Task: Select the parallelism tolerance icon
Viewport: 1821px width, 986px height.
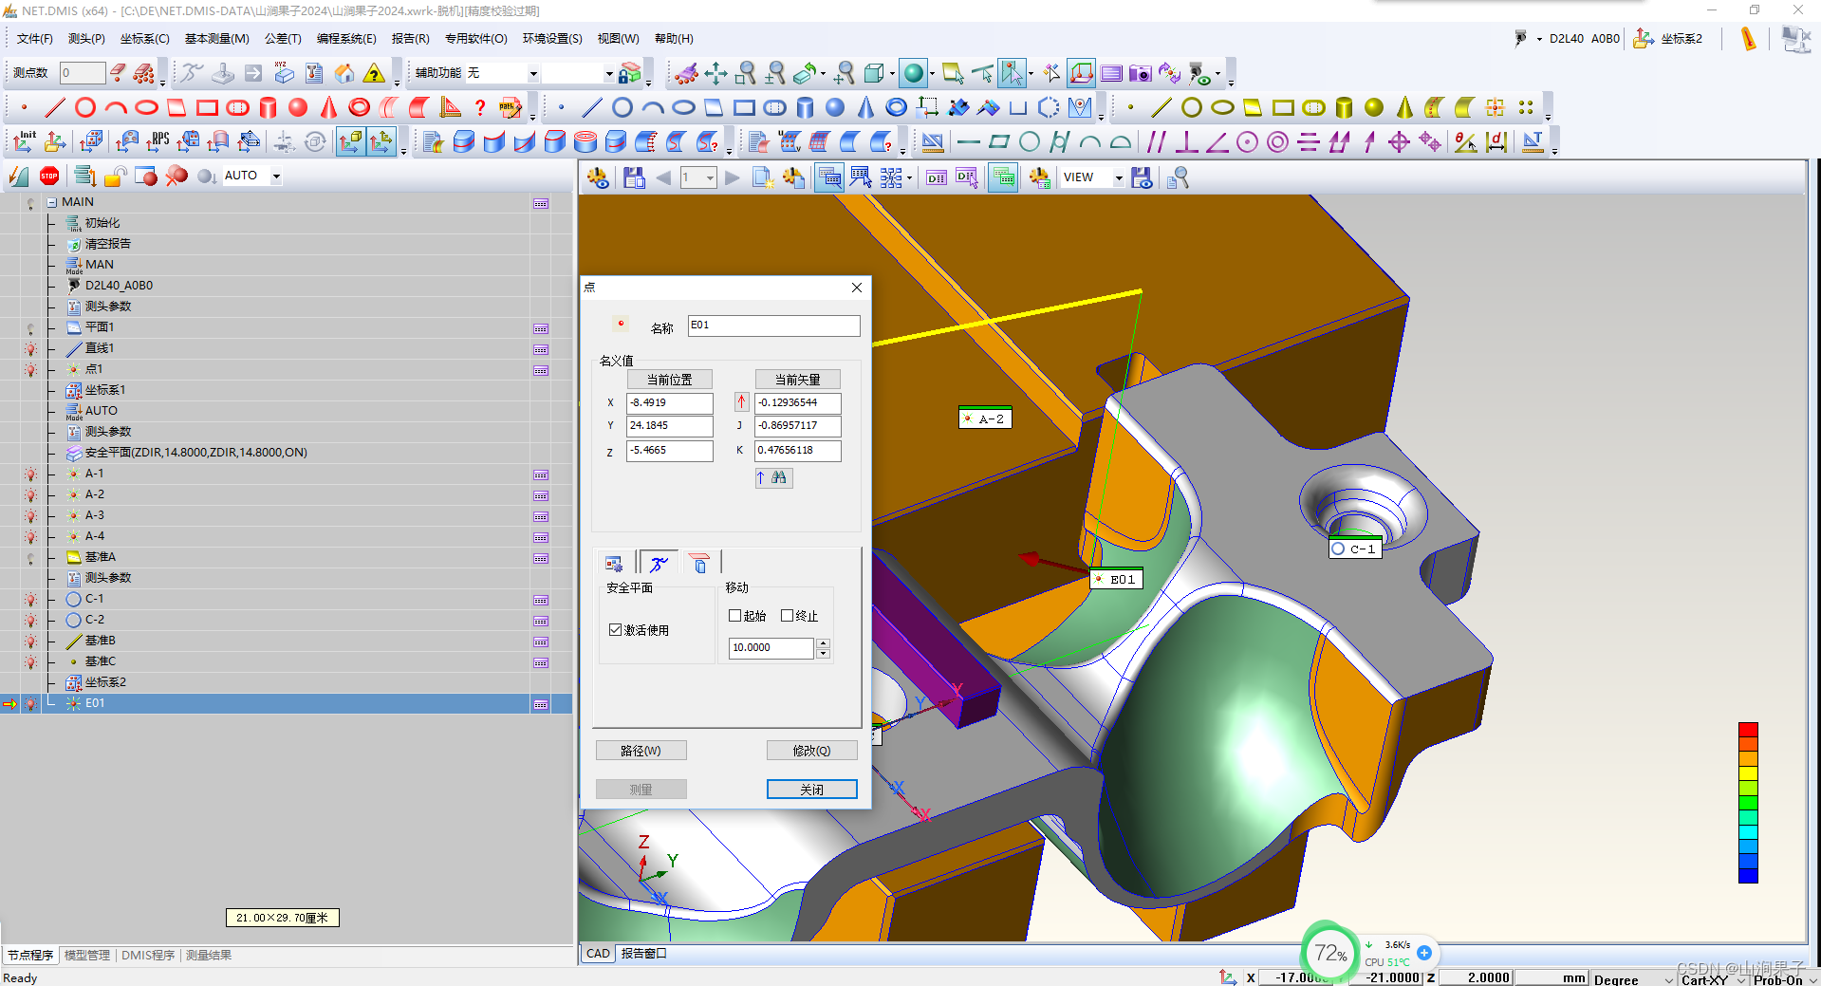Action: click(x=1156, y=141)
